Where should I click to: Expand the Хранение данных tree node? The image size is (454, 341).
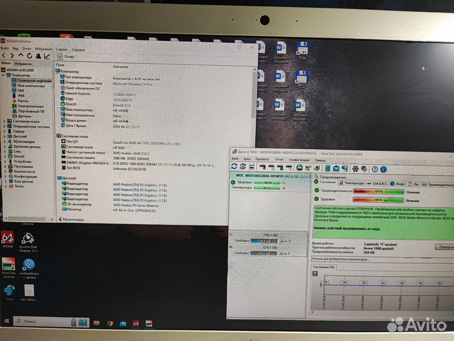[x=4, y=147]
